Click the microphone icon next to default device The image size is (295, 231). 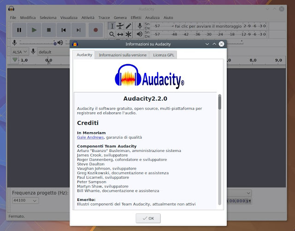33,51
